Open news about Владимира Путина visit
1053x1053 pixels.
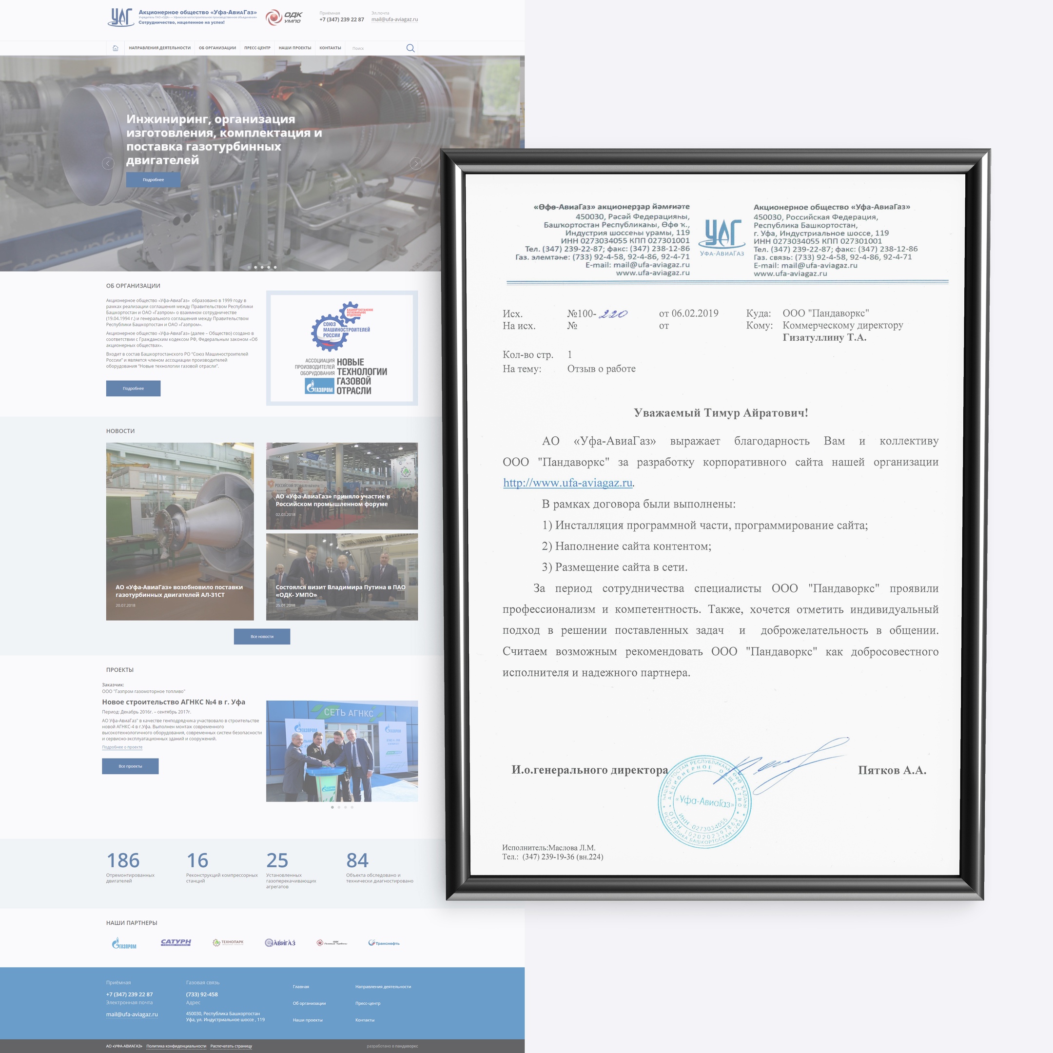pos(342,577)
